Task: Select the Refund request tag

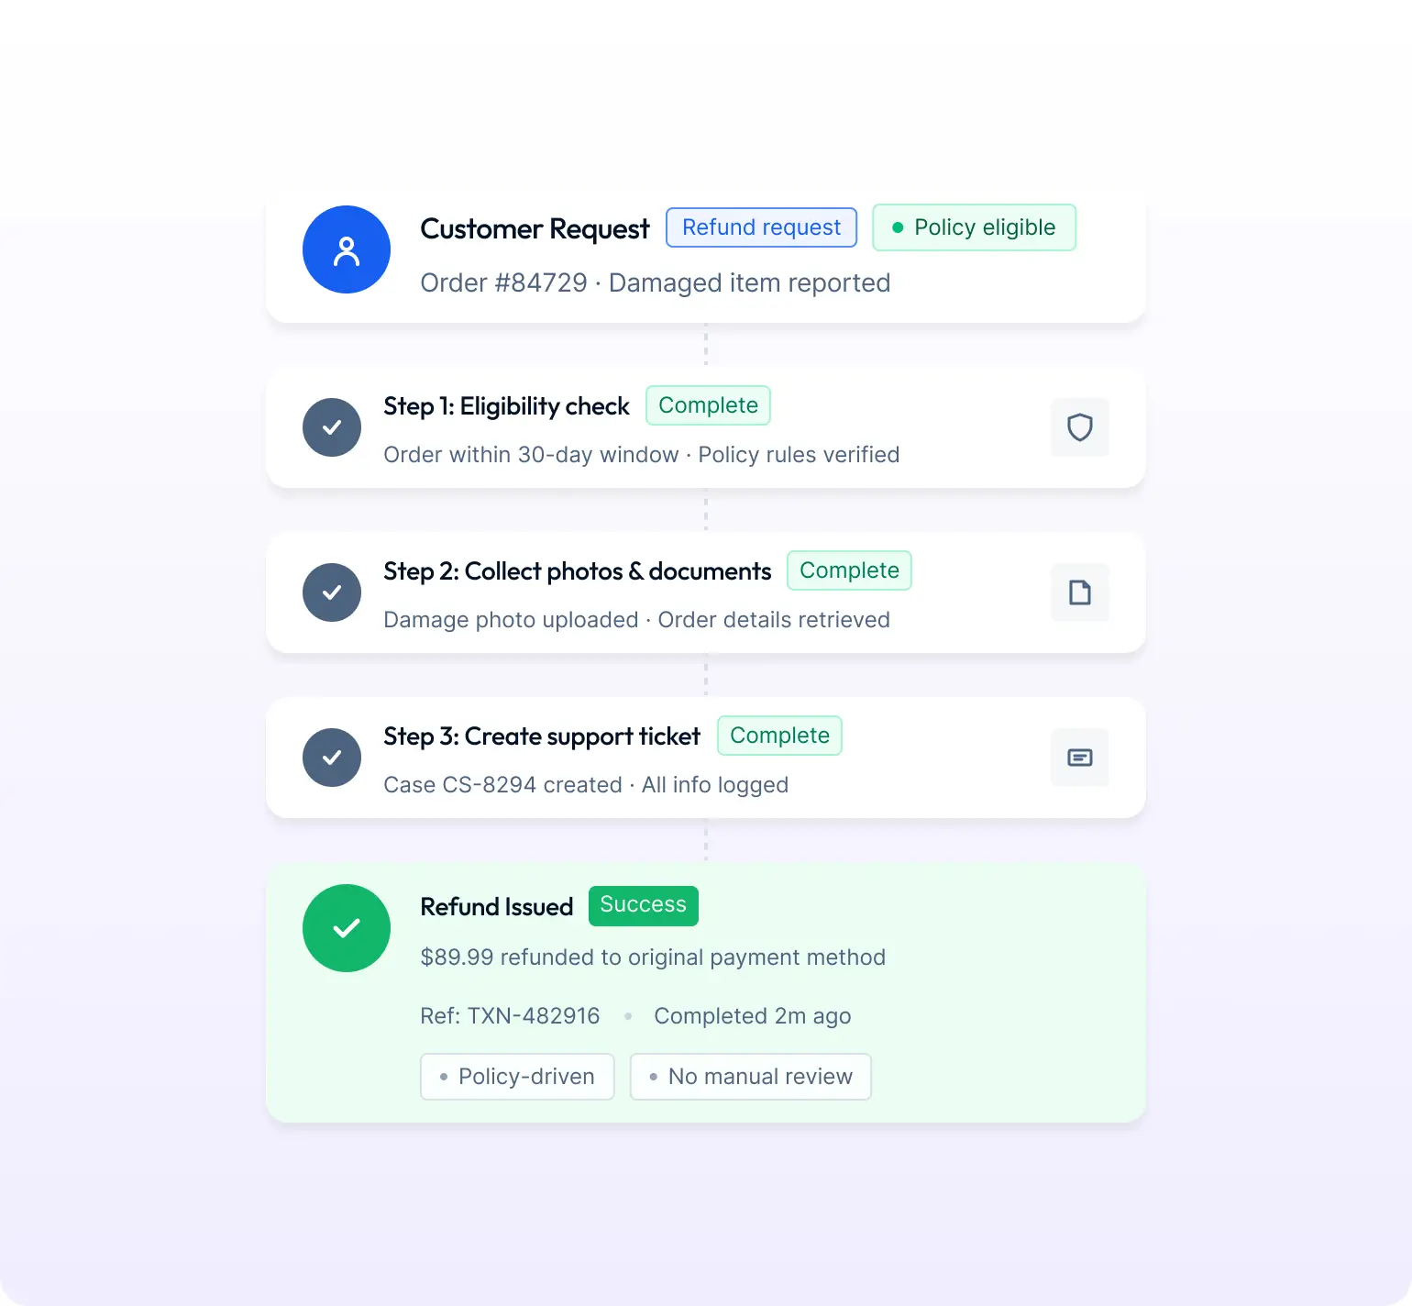Action: [761, 227]
